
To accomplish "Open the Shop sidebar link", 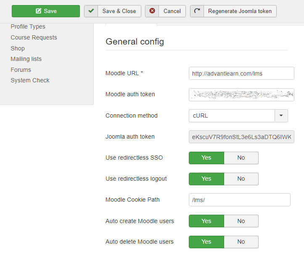I will (18, 48).
